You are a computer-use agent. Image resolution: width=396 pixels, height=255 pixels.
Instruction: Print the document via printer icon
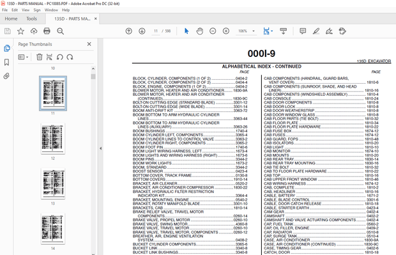pos(47,31)
